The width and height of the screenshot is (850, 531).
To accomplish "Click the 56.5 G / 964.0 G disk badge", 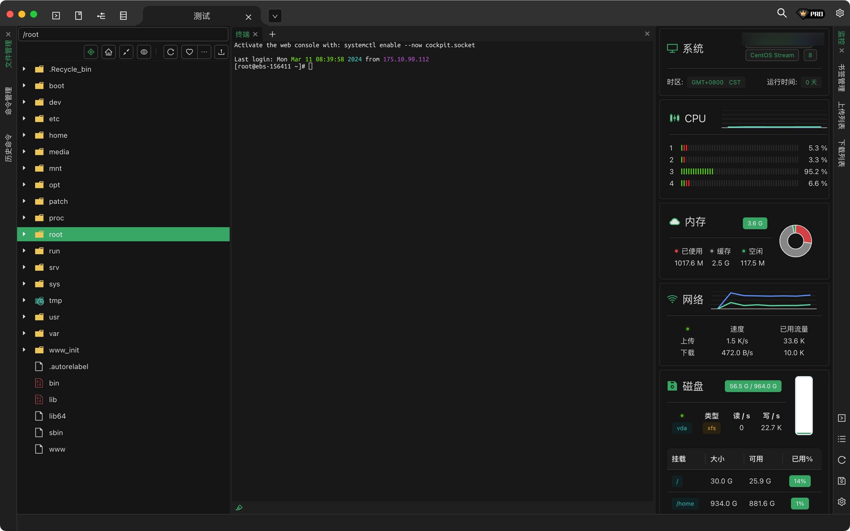I will tap(753, 386).
